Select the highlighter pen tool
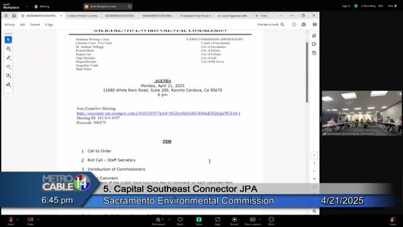Screen dimensions: 403x227 tap(8, 57)
